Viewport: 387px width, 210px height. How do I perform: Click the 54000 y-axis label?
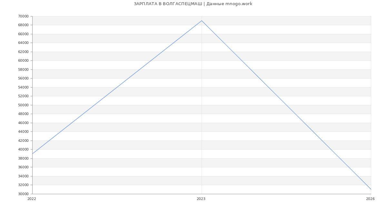click(23, 87)
